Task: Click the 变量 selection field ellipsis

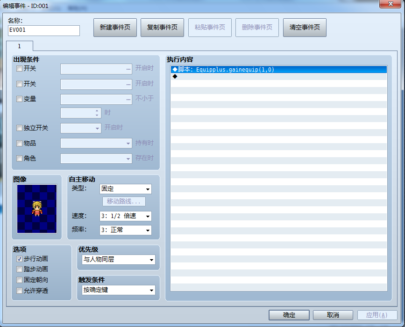Action: [x=128, y=100]
